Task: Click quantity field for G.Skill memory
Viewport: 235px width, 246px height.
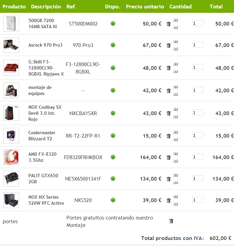Action: pos(198,67)
